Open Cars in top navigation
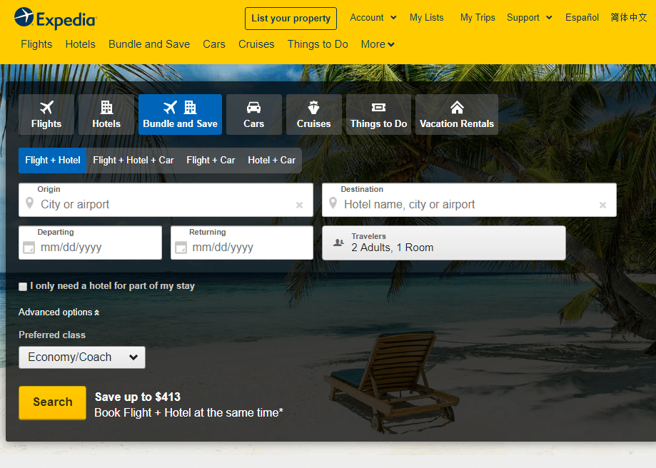 214,44
